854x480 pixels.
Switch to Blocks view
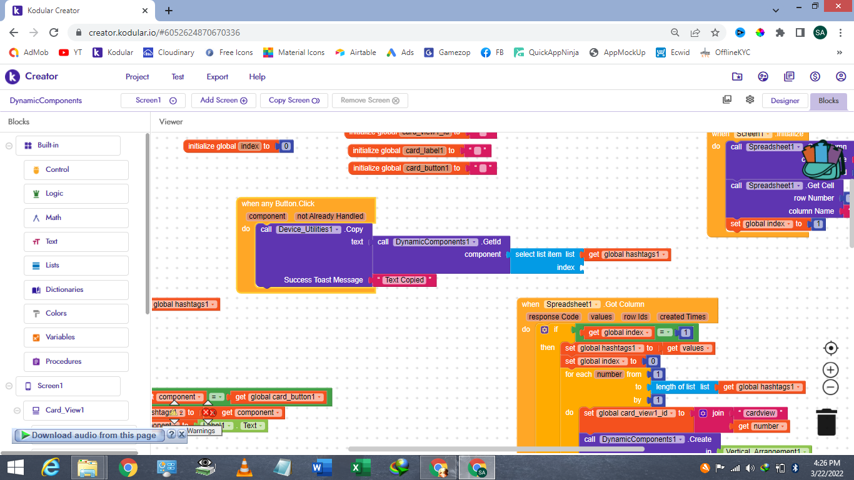(x=828, y=101)
